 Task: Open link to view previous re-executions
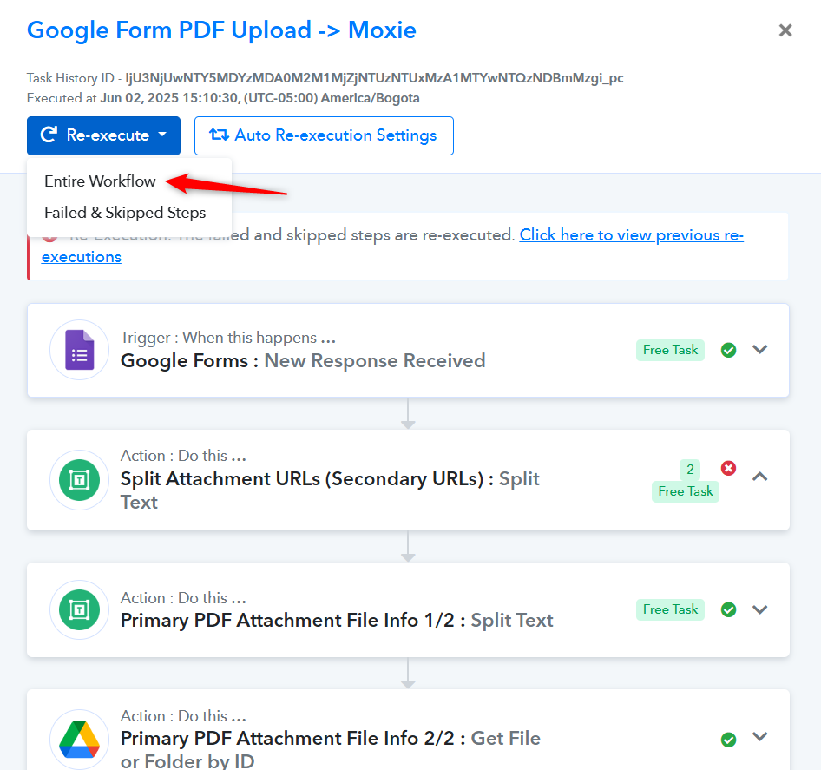[x=392, y=246]
